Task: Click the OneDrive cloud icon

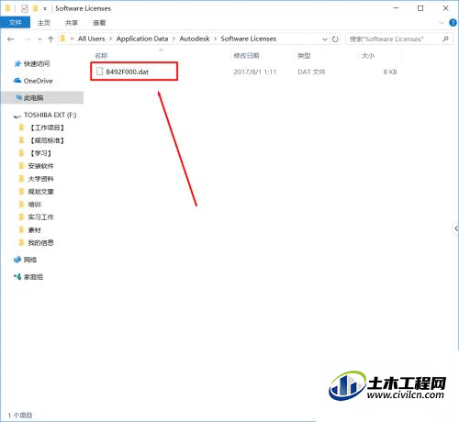Action: 17,81
